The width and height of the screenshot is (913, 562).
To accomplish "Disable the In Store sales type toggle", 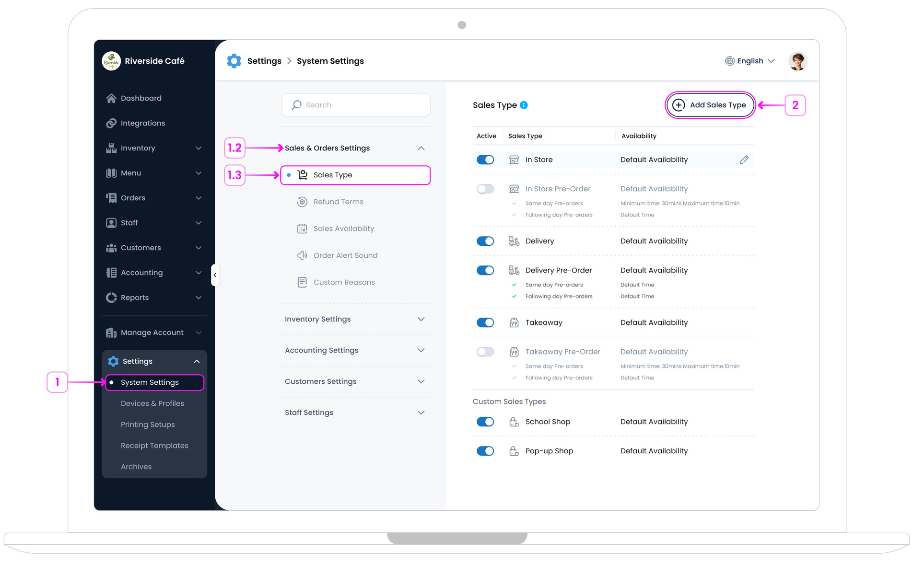I will (485, 160).
